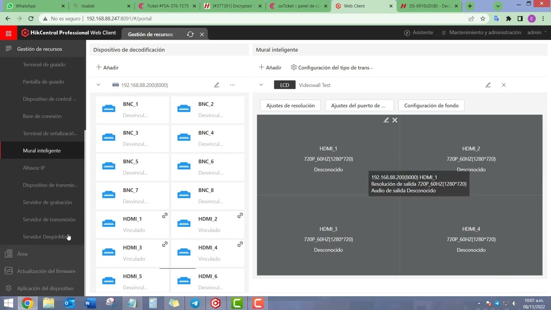The height and width of the screenshot is (310, 551).
Task: Click the refresh icon in Gestión de recursos tab
Action: point(190,34)
